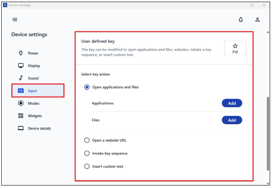Open the user account profile icon

tap(257, 19)
